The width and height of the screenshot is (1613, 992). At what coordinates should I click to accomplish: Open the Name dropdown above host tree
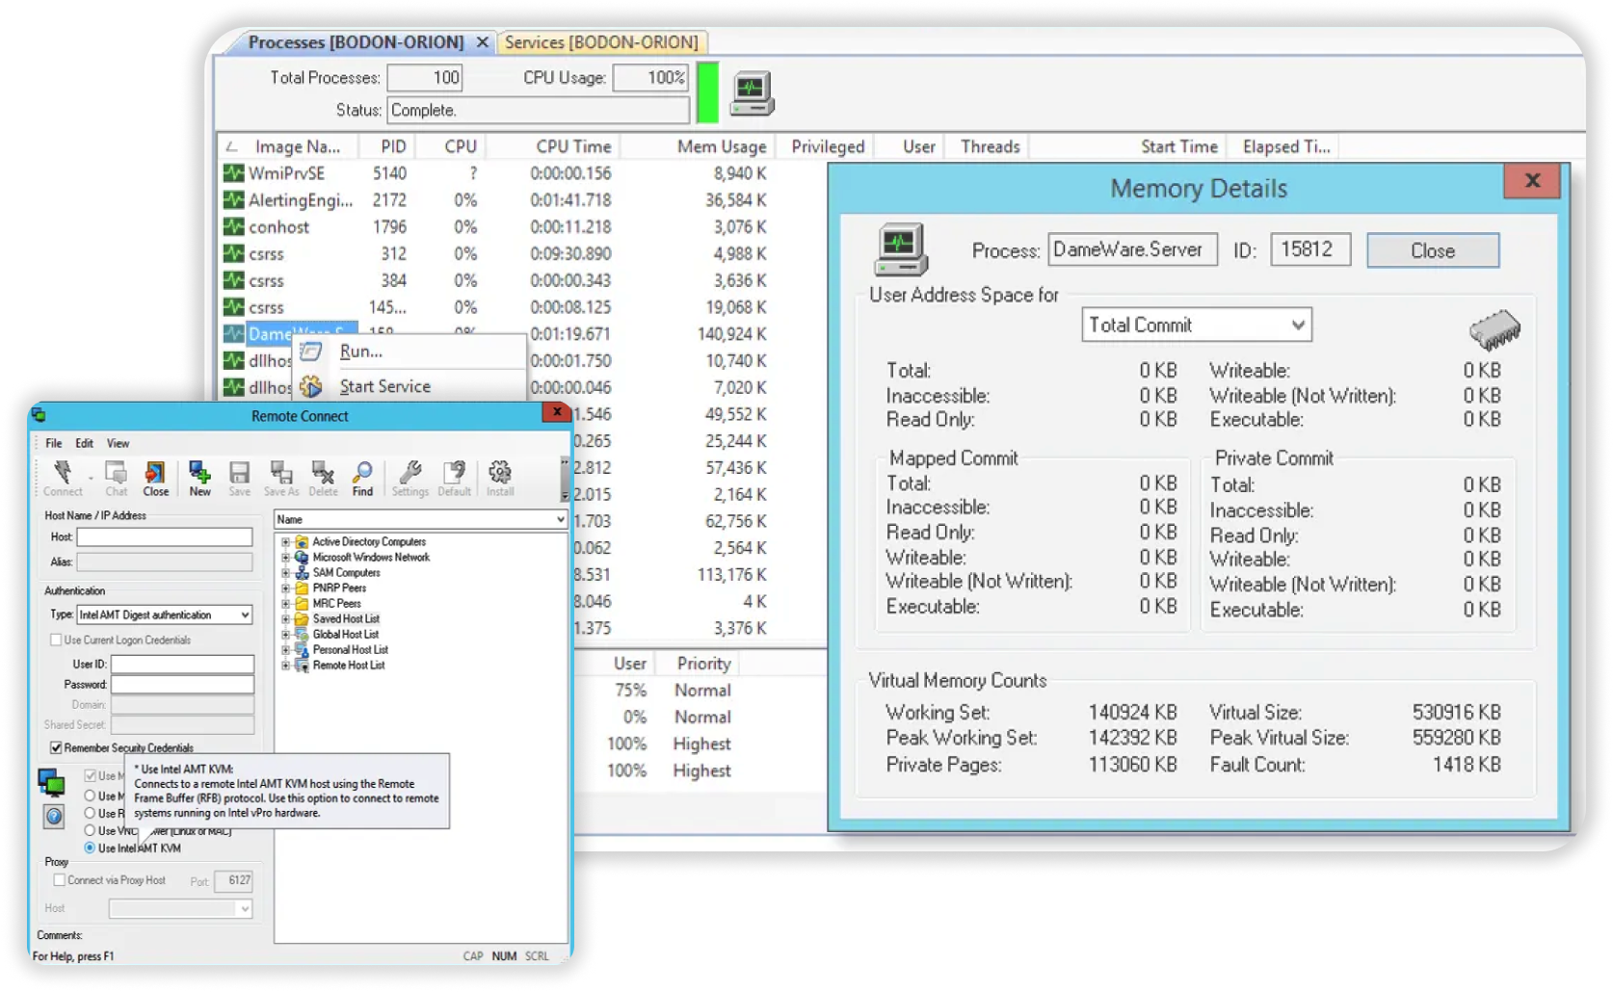[559, 519]
